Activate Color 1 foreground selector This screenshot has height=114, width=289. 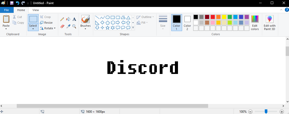pyautogui.click(x=176, y=22)
